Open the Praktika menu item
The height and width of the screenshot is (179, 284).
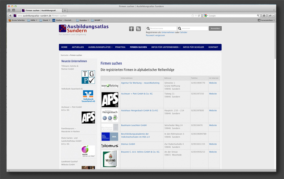click(x=120, y=47)
